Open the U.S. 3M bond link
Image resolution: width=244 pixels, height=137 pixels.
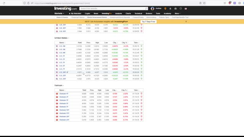point(62,49)
